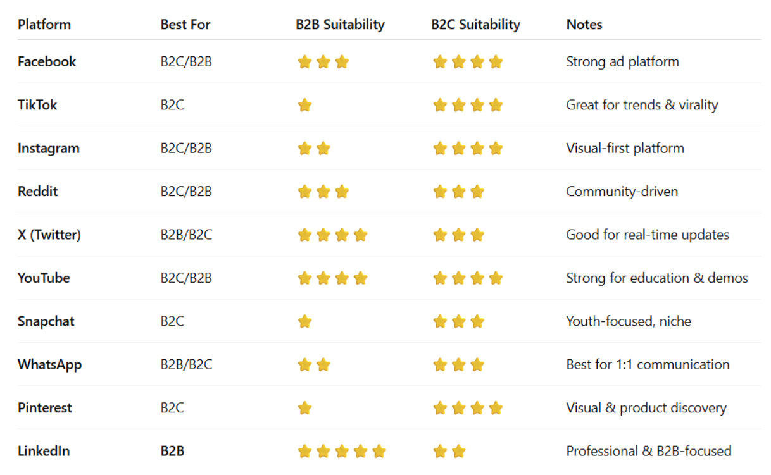Click the 'Best for 1:1 communication' note
Screen dimensions: 771x475
tap(648, 364)
